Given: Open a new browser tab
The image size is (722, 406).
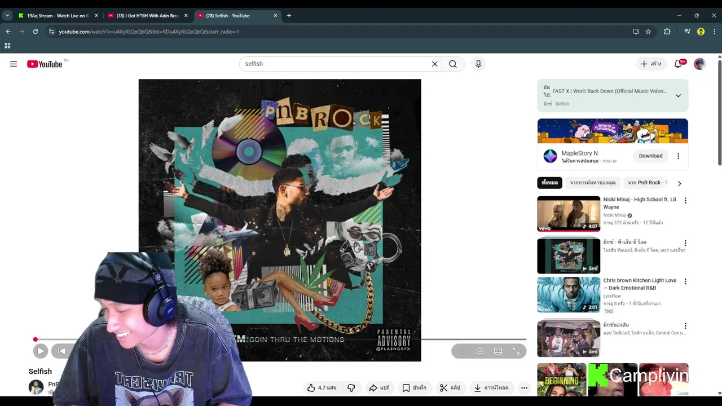Looking at the screenshot, I should 289,16.
